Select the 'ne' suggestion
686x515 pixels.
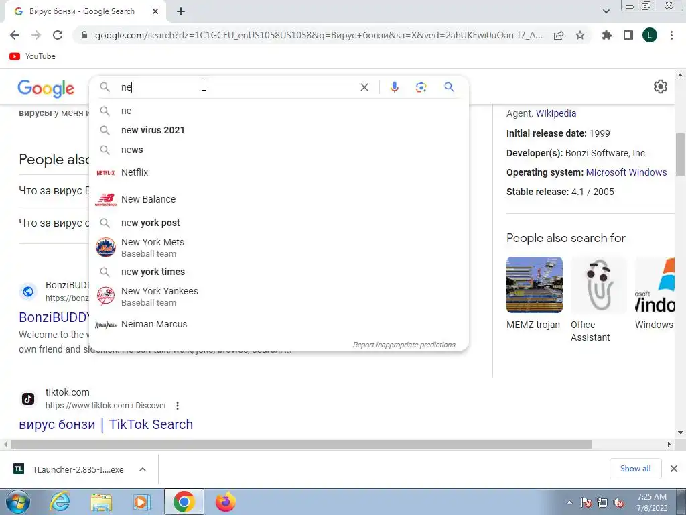tap(279, 111)
